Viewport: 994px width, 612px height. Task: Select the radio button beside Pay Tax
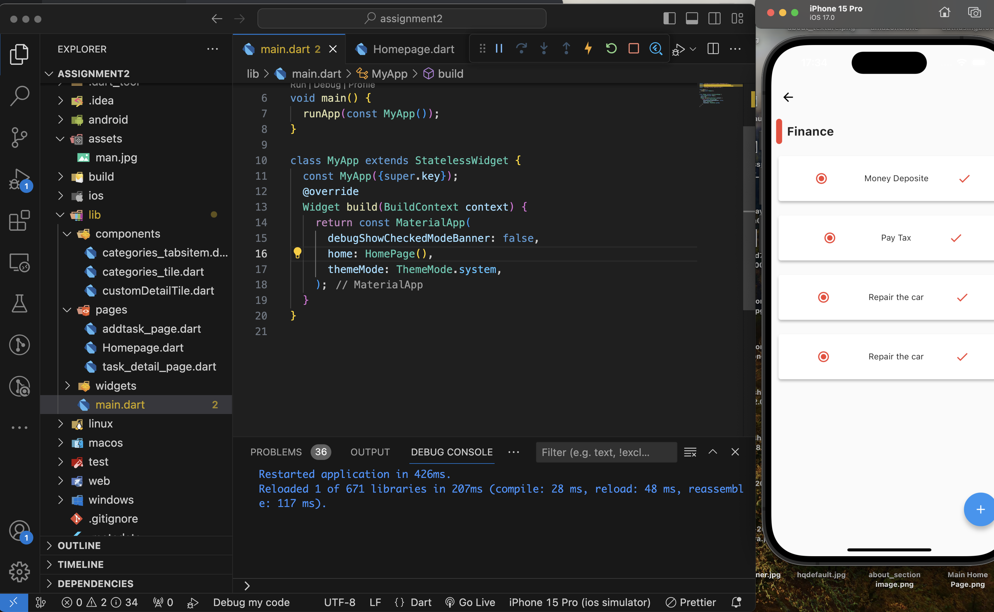click(830, 238)
